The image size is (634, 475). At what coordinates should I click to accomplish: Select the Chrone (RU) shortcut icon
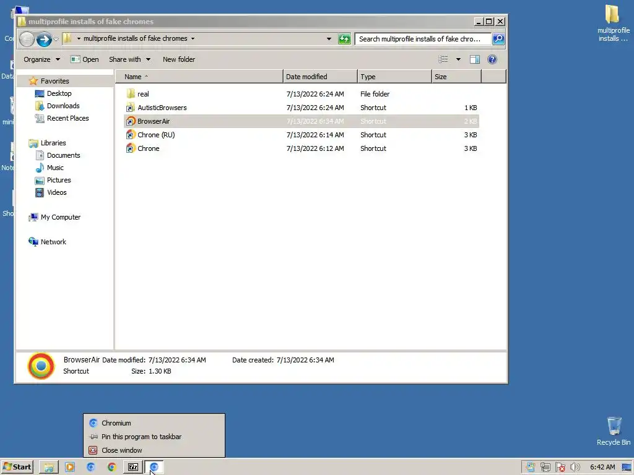130,135
